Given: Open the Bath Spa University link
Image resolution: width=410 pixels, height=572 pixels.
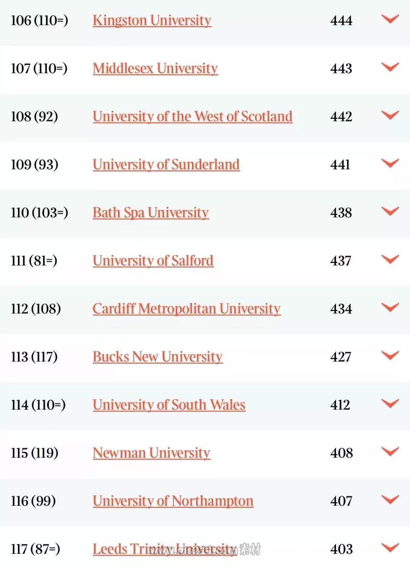Looking at the screenshot, I should click(x=151, y=213).
